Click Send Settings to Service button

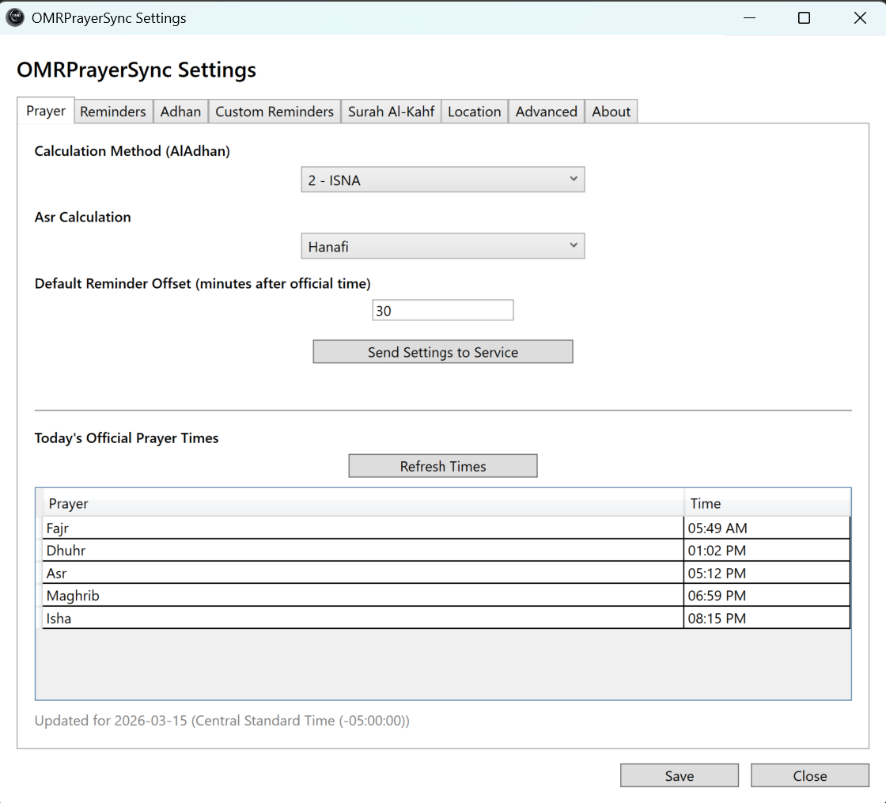pyautogui.click(x=443, y=351)
